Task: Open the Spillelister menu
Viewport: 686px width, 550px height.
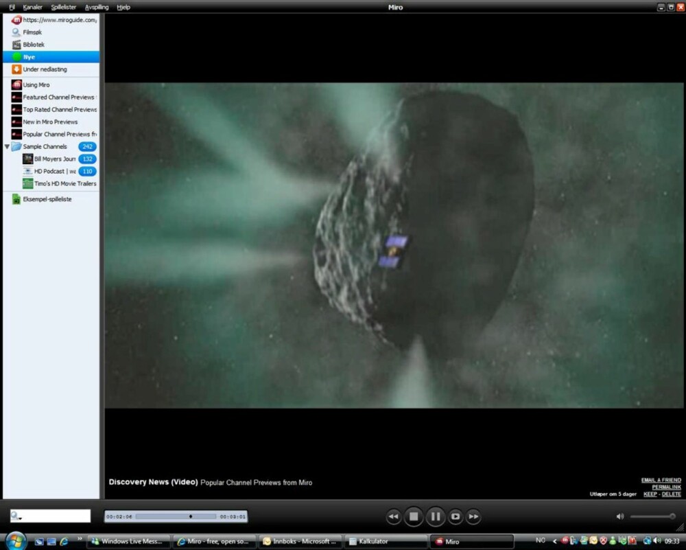Action: tap(63, 7)
